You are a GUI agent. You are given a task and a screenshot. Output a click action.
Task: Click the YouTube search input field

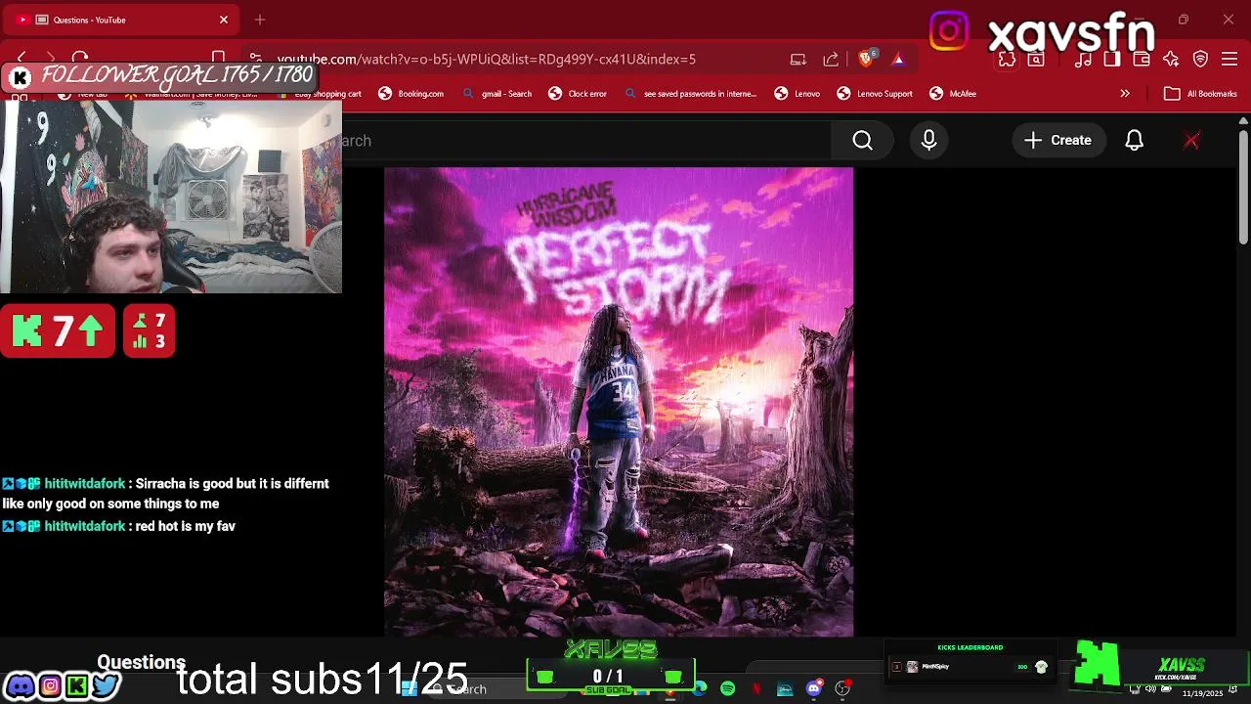click(x=586, y=141)
